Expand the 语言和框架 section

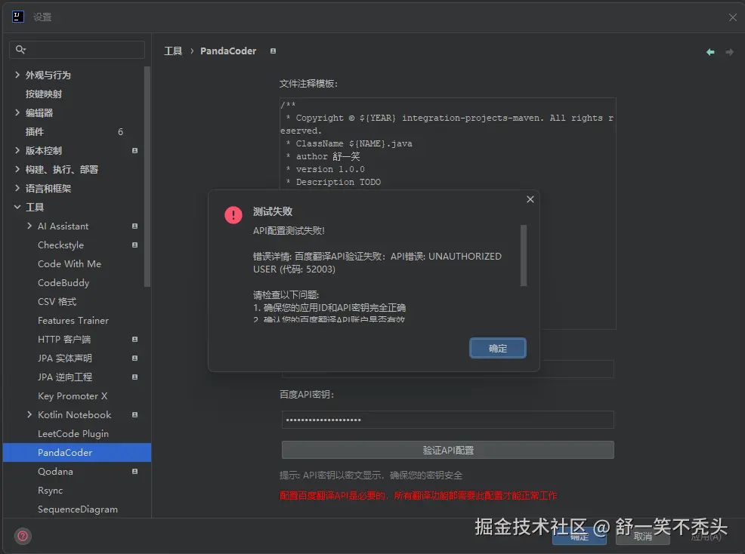pos(17,188)
